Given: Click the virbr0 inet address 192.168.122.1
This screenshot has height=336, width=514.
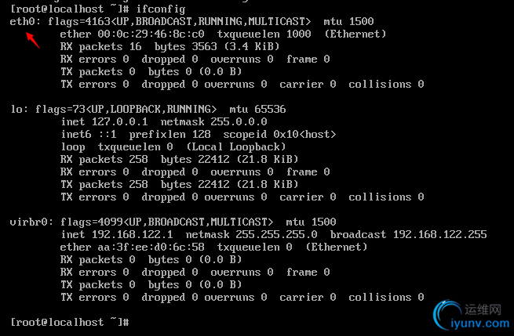Looking at the screenshot, I should (132, 235).
